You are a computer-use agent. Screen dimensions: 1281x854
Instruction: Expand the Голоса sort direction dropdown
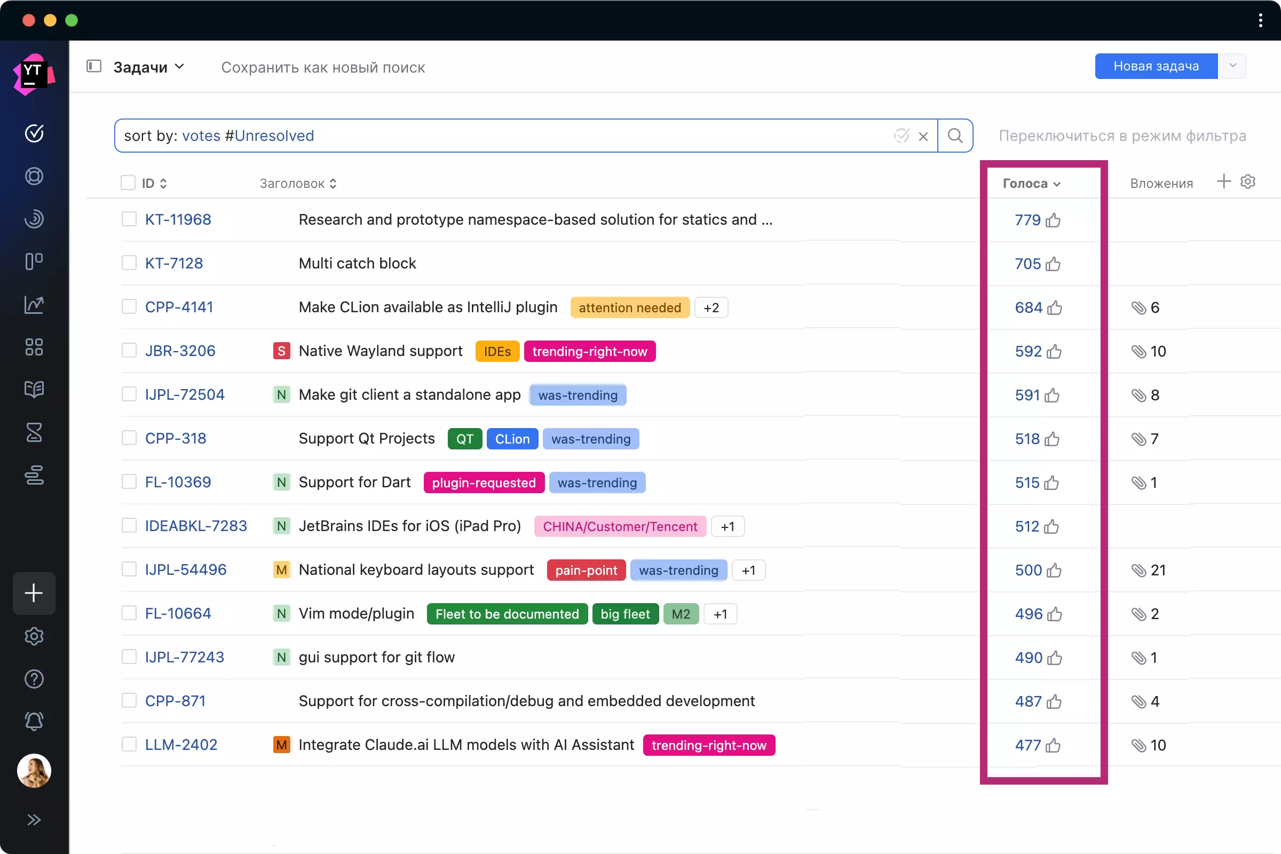tap(1056, 183)
